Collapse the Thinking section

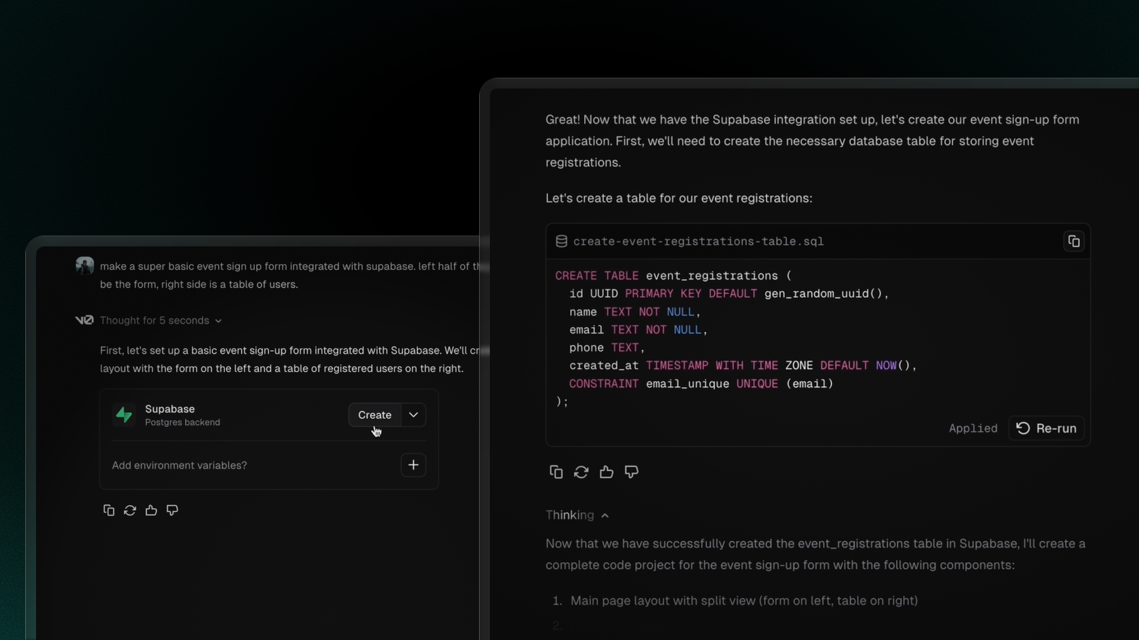point(577,515)
